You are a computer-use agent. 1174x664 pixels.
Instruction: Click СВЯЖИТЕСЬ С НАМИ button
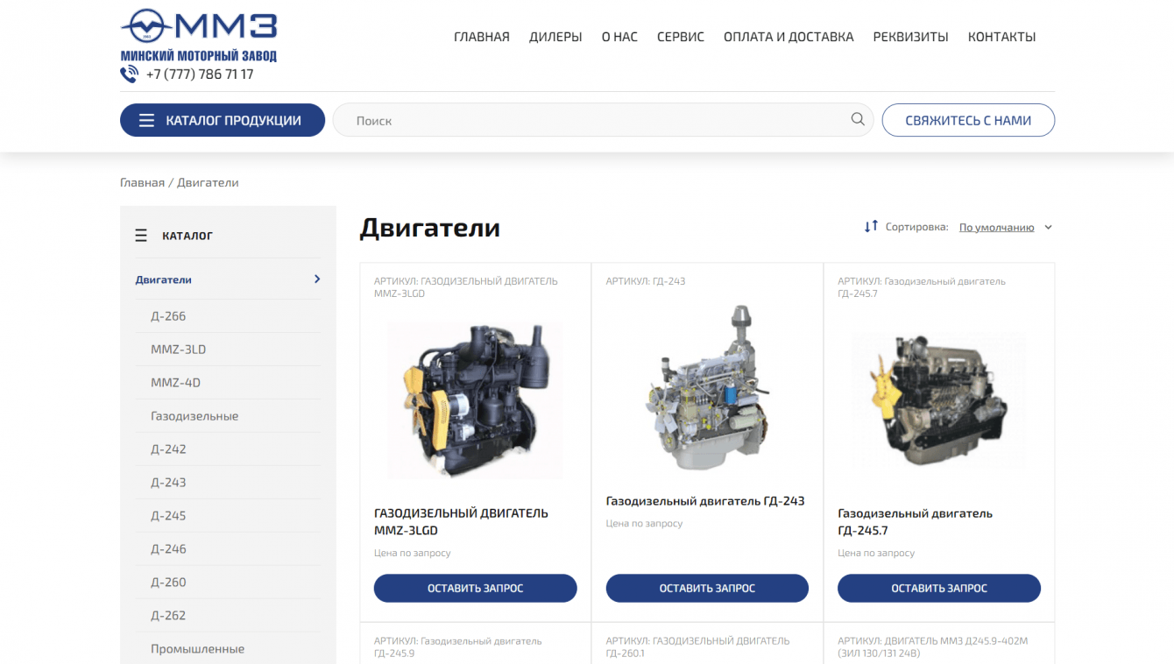pos(968,121)
